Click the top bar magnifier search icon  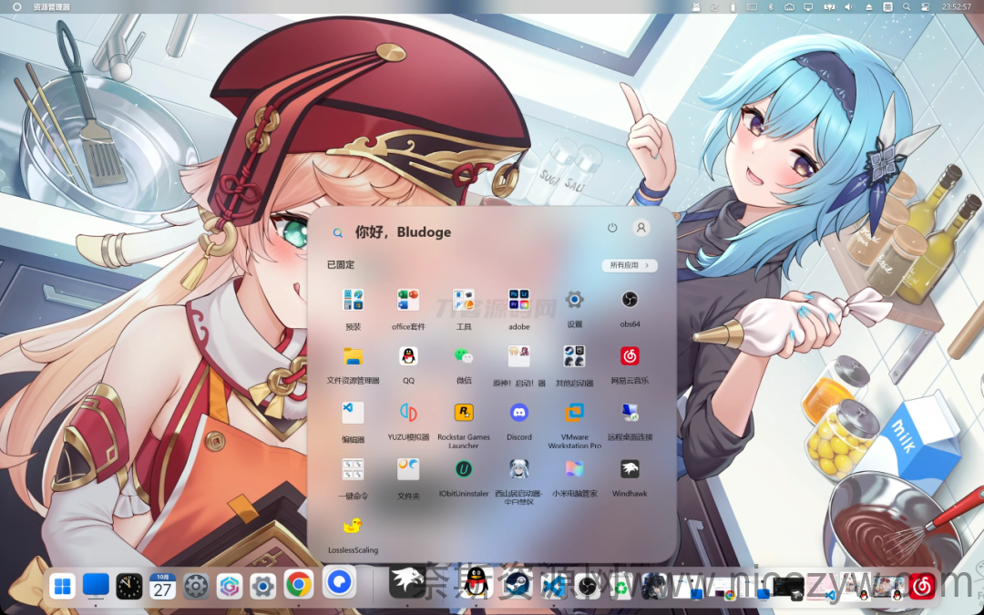click(907, 7)
